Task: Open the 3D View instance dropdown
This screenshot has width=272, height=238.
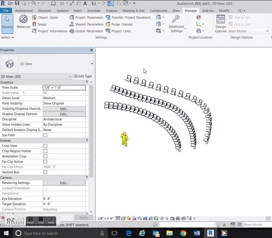Action: [x=36, y=76]
